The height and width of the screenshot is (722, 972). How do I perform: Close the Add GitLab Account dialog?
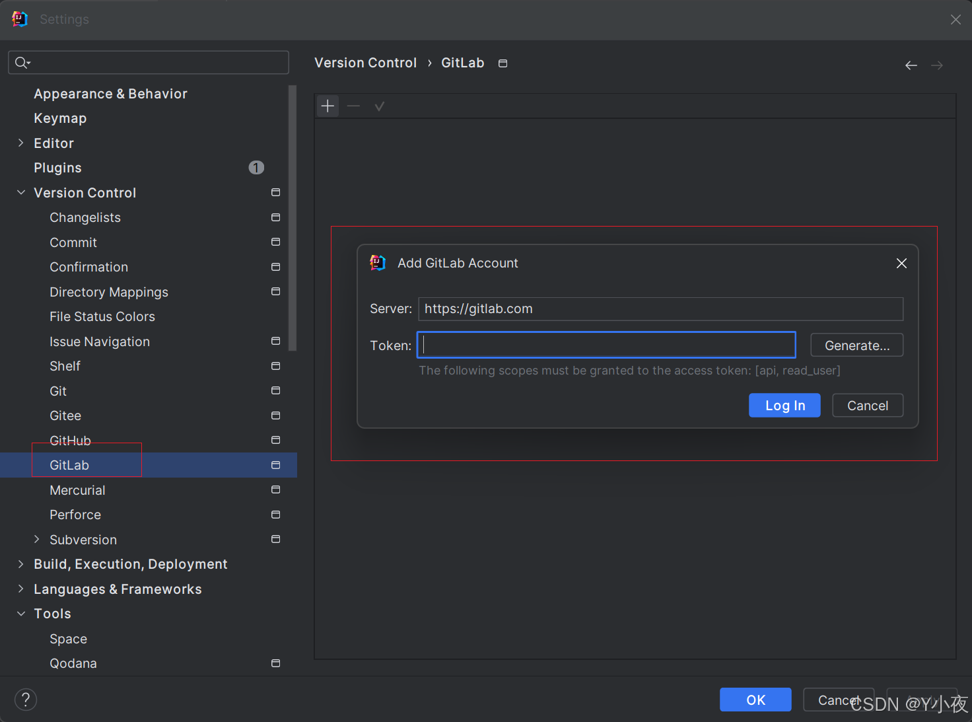click(x=901, y=263)
